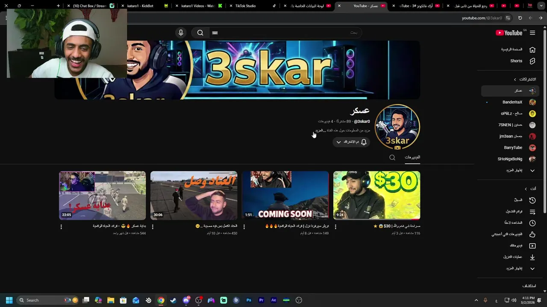The height and width of the screenshot is (307, 547).
Task: Switch to the TikTok Studio browser tab
Action: (x=252, y=6)
